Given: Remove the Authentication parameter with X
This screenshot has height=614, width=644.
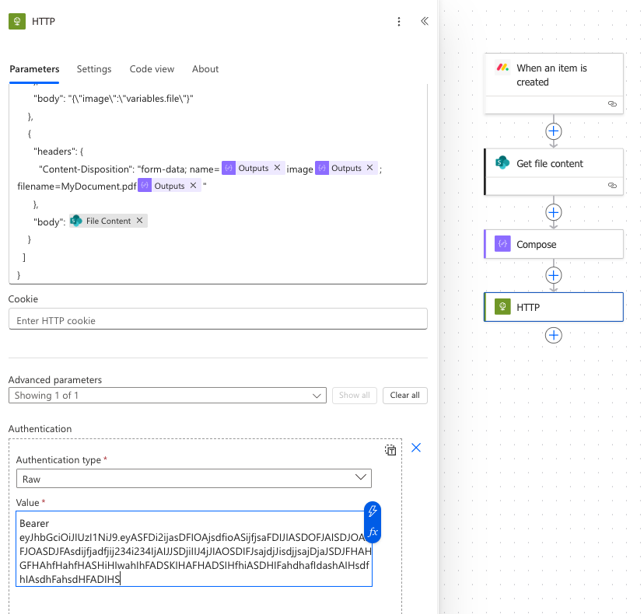Looking at the screenshot, I should (x=415, y=448).
